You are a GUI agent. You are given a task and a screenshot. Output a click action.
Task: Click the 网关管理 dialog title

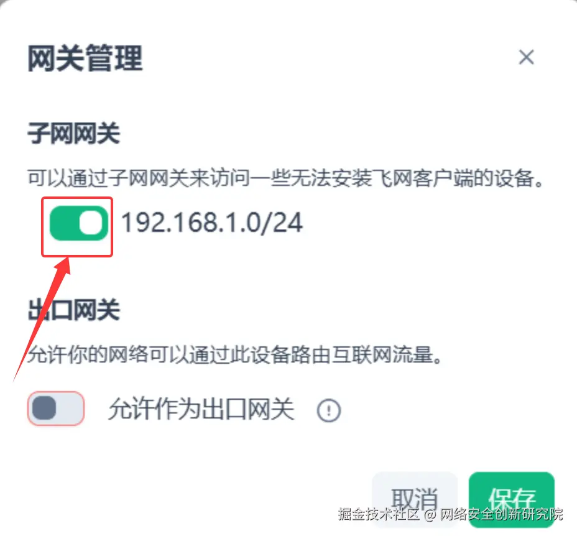85,58
